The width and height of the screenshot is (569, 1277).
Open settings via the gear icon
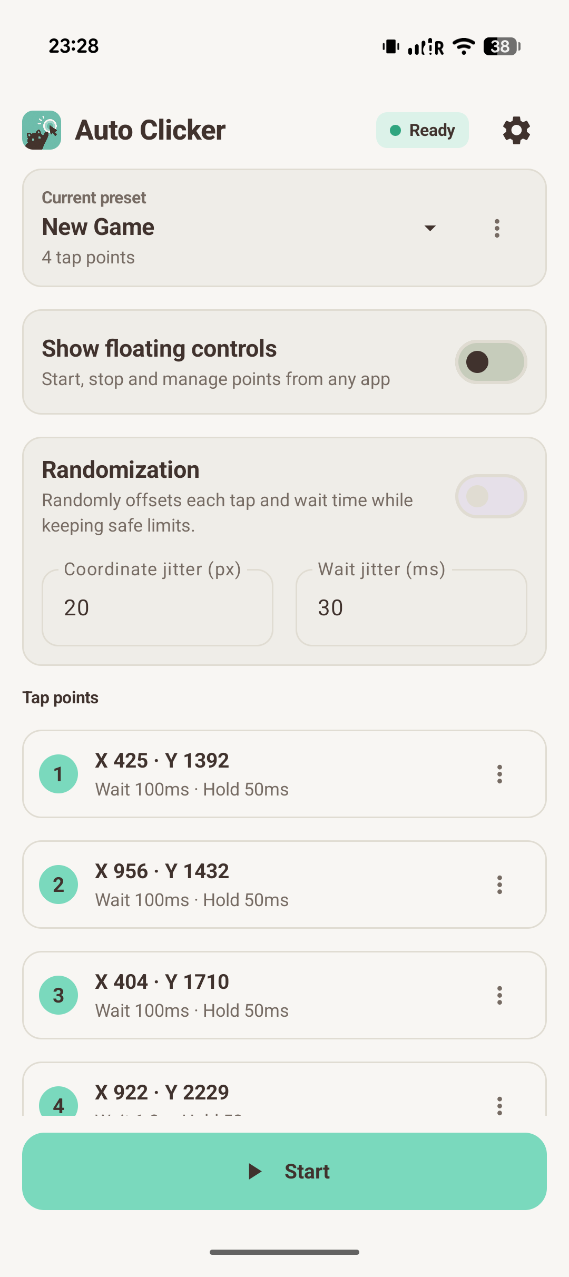pyautogui.click(x=516, y=130)
